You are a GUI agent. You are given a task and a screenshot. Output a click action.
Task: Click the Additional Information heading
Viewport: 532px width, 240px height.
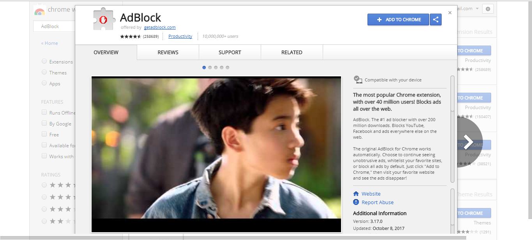pos(380,213)
